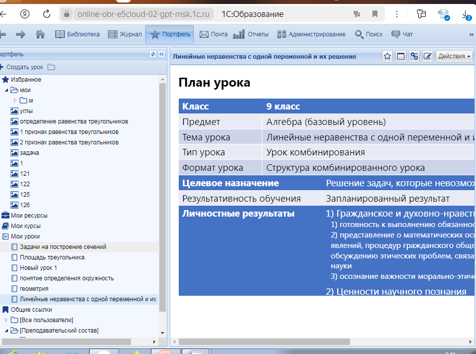Open lesson геометрия

point(34,289)
